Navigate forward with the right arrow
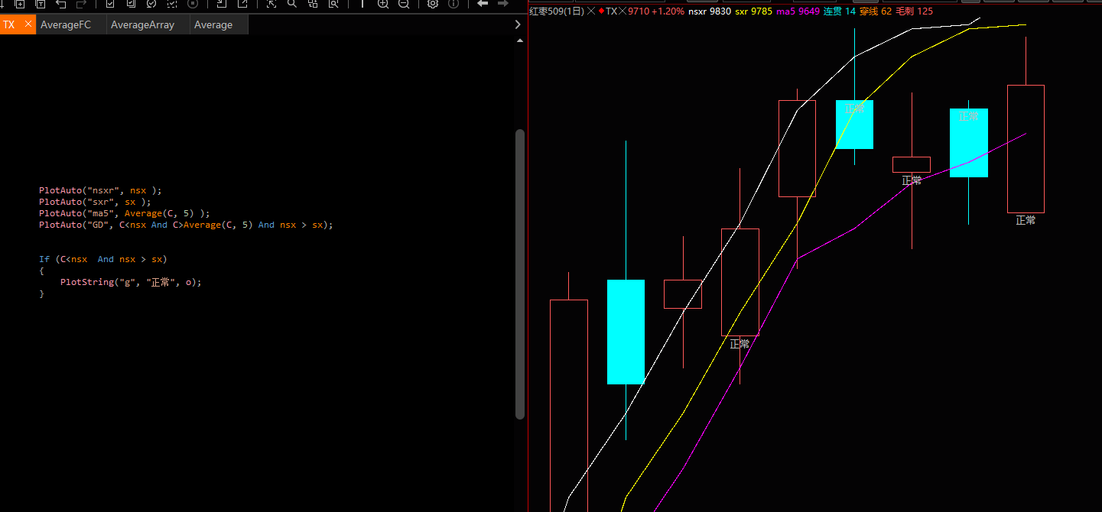1102x512 pixels. (503, 3)
